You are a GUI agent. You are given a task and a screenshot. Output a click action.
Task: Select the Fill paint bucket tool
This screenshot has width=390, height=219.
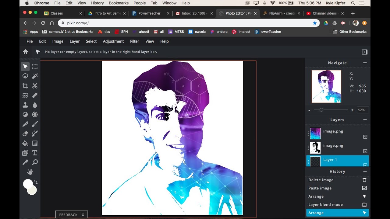pos(25,143)
